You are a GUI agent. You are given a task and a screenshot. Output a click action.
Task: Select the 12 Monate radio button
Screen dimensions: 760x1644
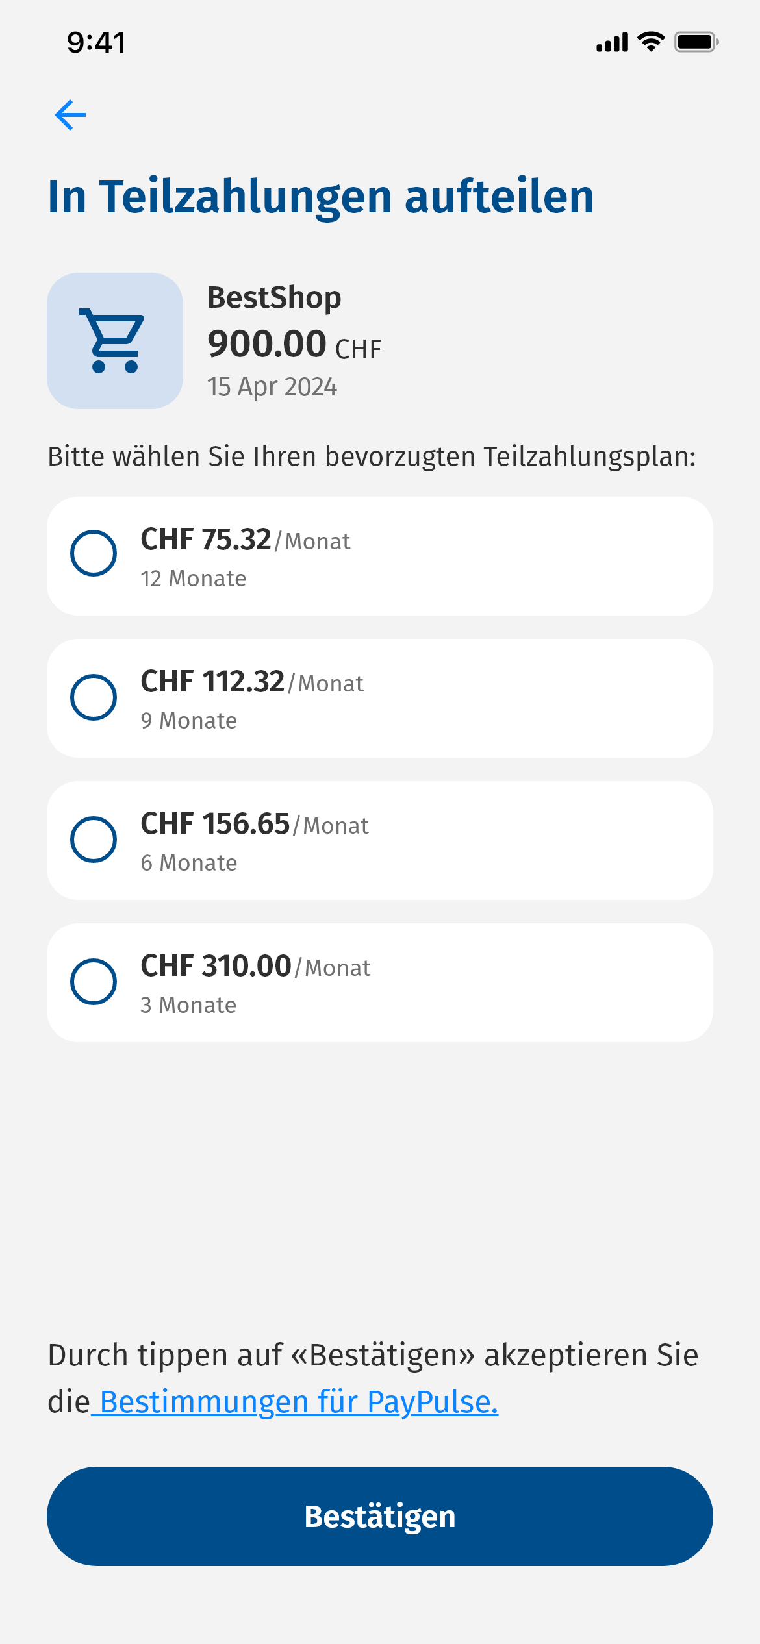[x=94, y=553]
